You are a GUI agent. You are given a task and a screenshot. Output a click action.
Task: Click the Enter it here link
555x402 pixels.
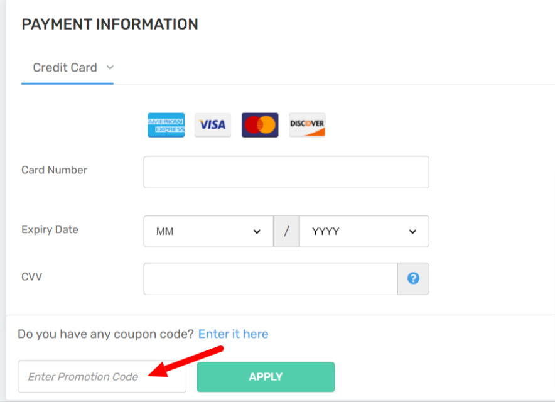233,334
